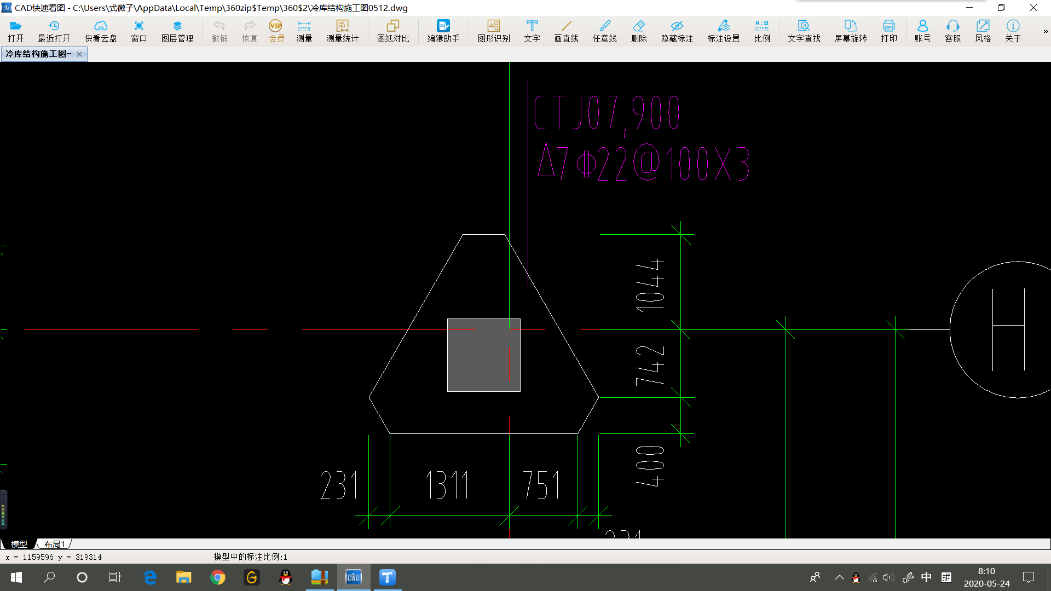Select the 测量 measure tool

304,31
